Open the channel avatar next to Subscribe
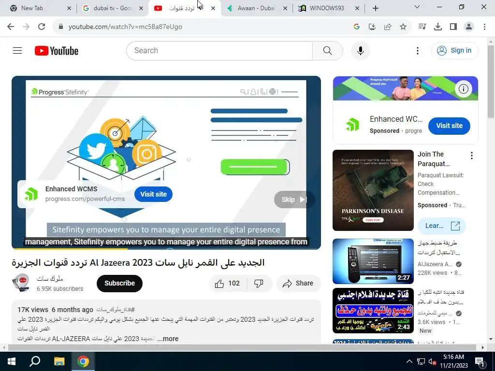This screenshot has width=495, height=371. [20, 283]
